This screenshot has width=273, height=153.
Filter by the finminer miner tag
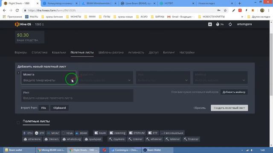pyautogui.click(x=191, y=139)
